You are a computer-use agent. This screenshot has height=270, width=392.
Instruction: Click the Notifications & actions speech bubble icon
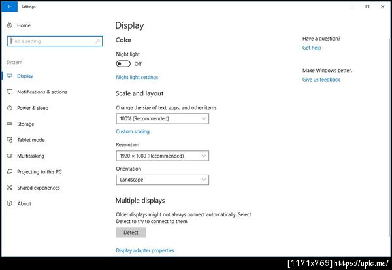point(10,92)
